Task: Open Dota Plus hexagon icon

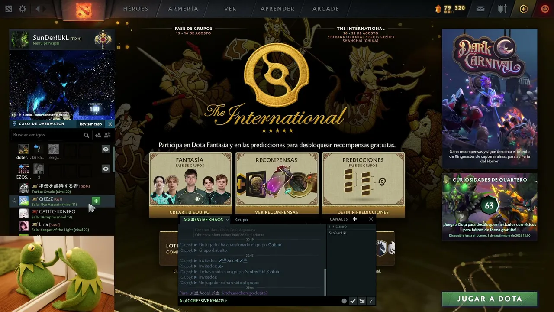Action: coord(524,9)
